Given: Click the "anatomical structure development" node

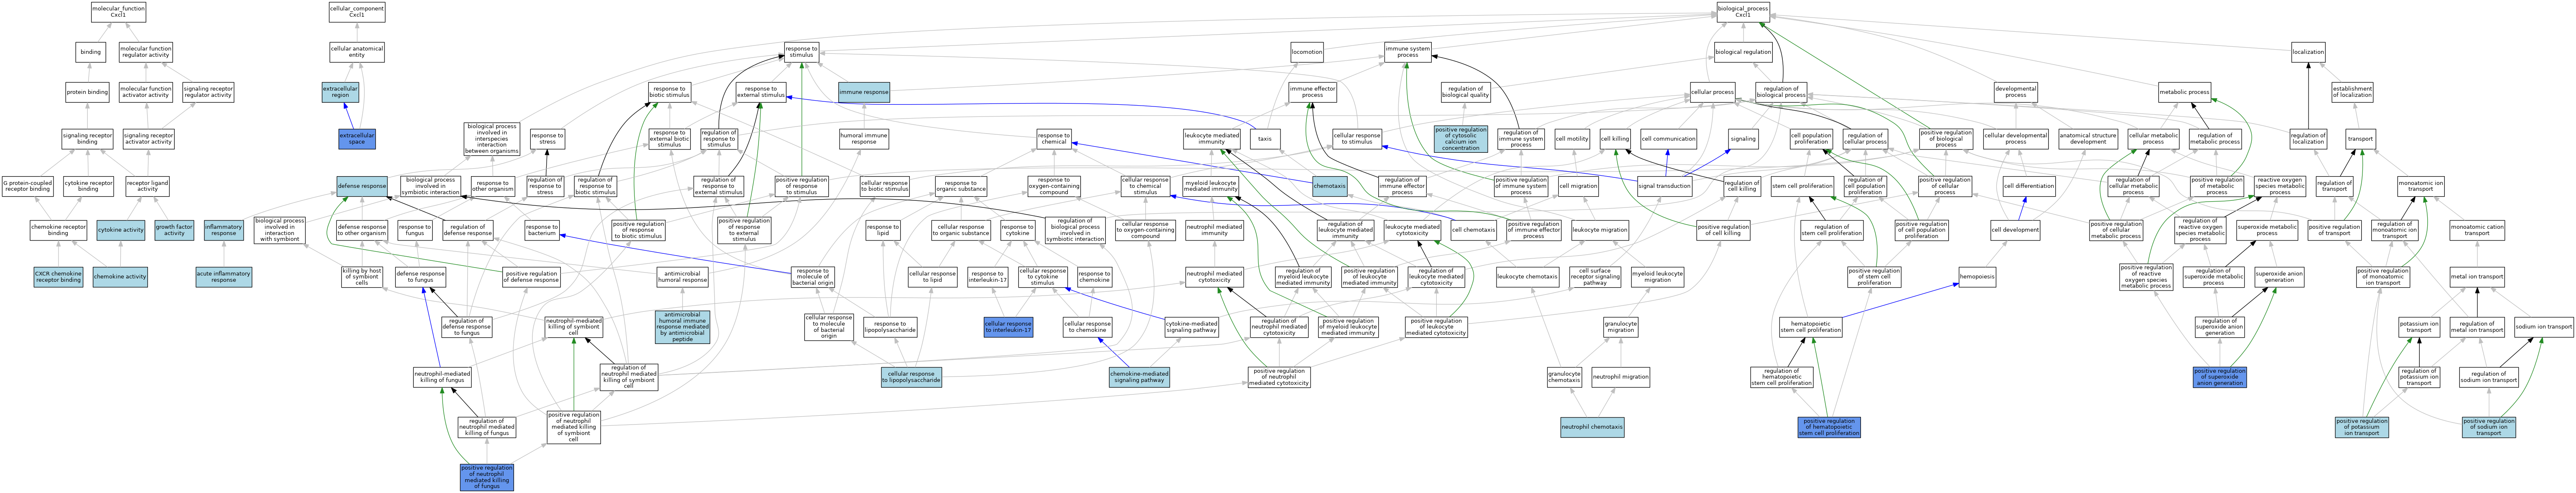Looking at the screenshot, I should pyautogui.click(x=2088, y=139).
